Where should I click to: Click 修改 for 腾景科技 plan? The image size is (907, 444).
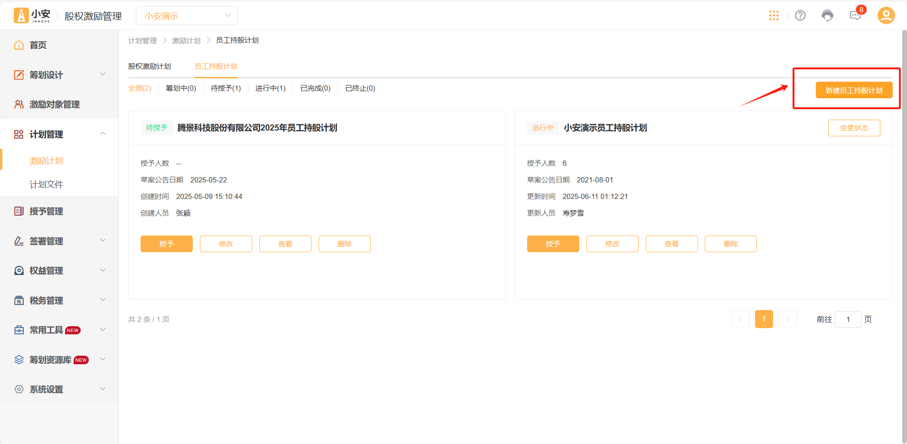(x=226, y=244)
